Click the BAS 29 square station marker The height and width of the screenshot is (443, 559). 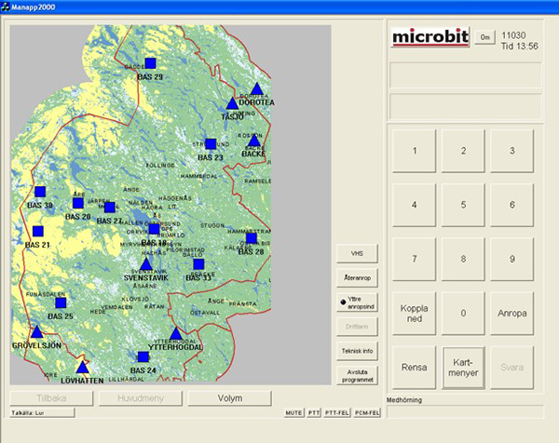150,63
